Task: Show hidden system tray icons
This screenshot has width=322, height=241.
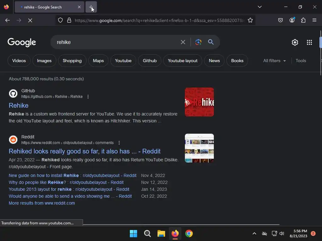Action: 254,233
